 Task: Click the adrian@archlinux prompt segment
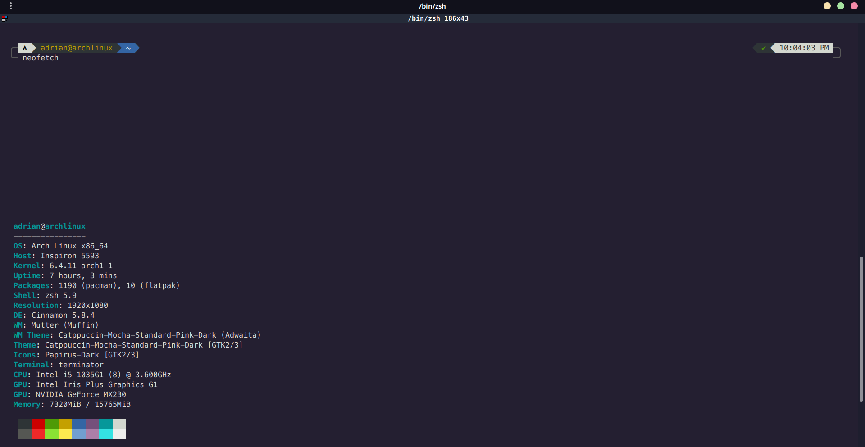tap(77, 48)
